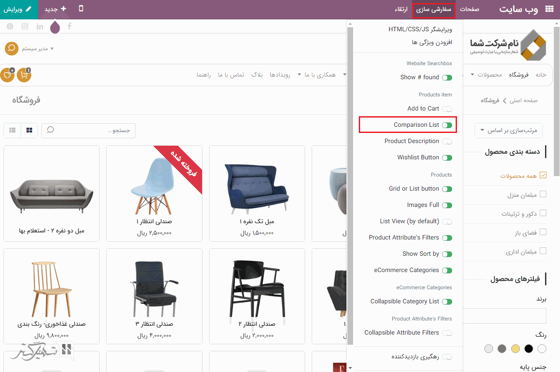This screenshot has height=372, width=560.
Task: Switch to list view layout icon
Action: (12, 130)
